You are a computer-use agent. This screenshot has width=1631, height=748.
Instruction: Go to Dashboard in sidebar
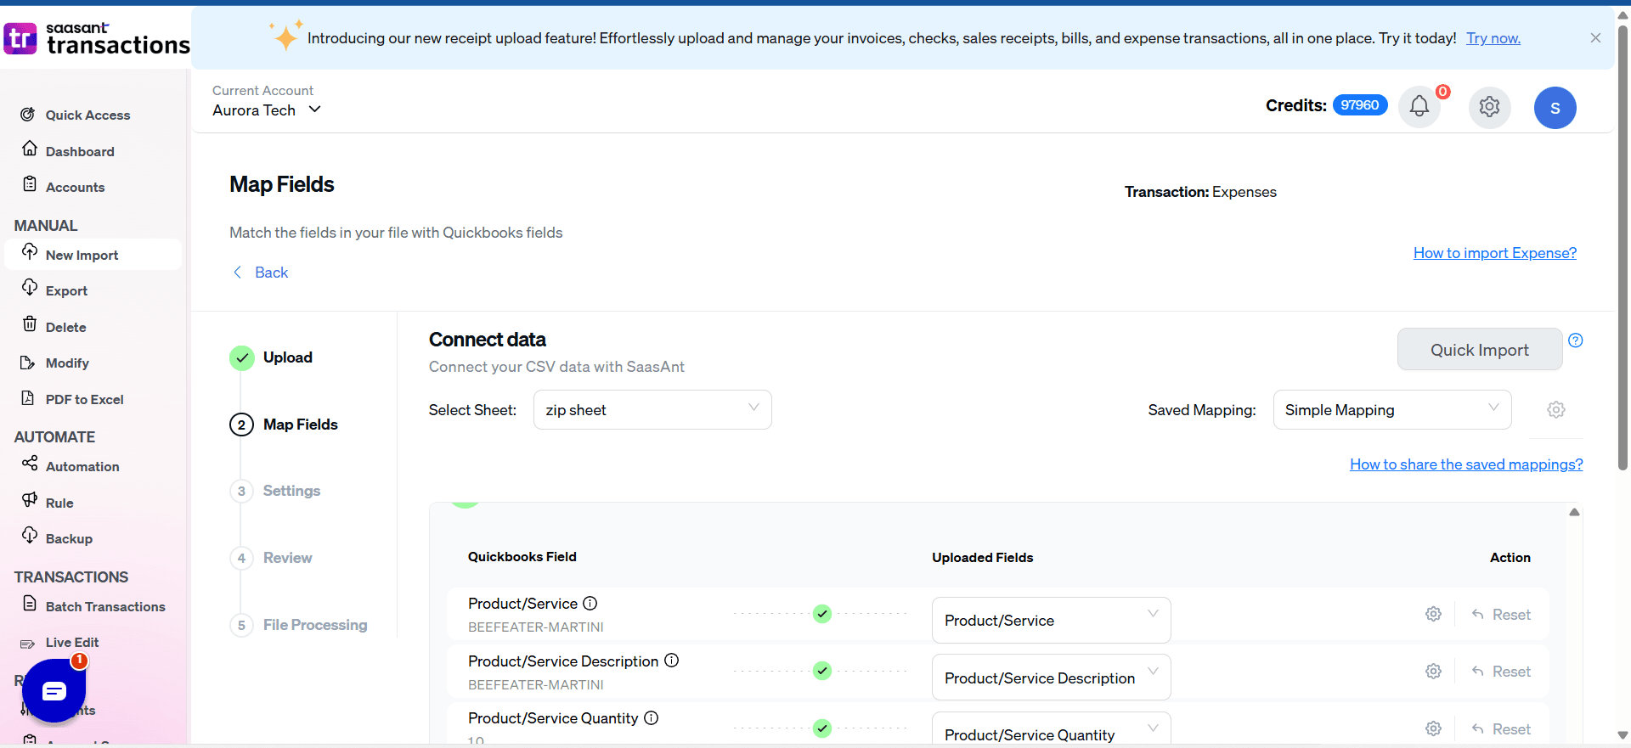[x=80, y=151]
